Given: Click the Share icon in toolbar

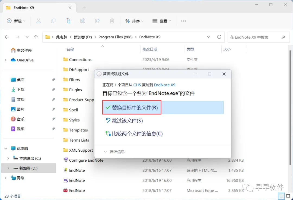Looking at the screenshot, I should tap(97, 21).
